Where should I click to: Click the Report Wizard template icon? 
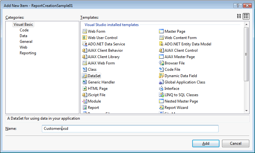click(161, 108)
